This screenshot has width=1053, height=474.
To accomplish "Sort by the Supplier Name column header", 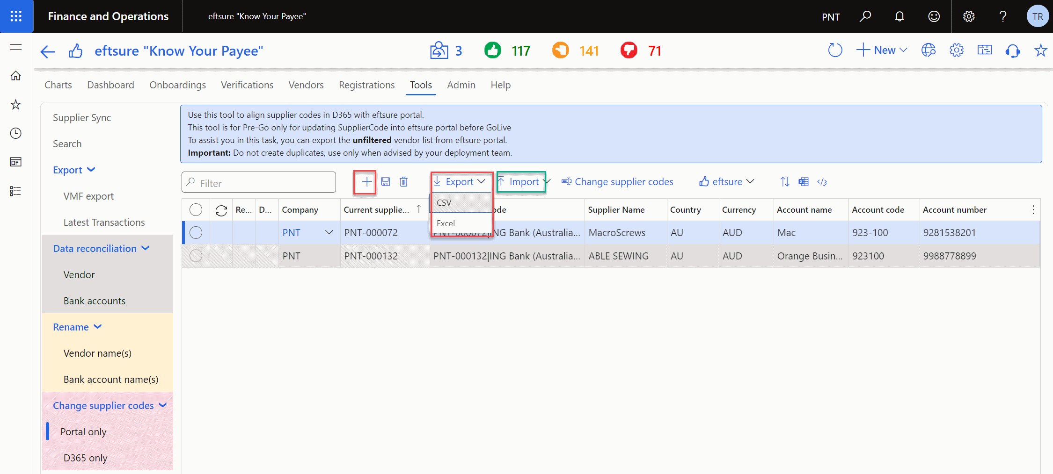I will pos(616,210).
